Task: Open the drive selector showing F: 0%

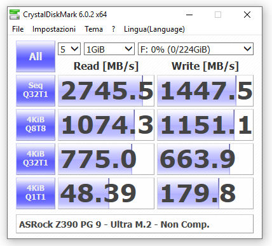Action: click(x=196, y=49)
